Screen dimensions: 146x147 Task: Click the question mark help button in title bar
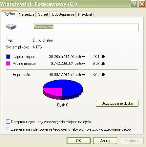coord(134,4)
